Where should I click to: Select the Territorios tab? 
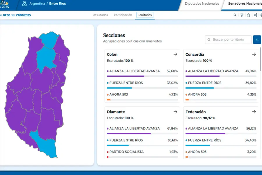click(145, 15)
